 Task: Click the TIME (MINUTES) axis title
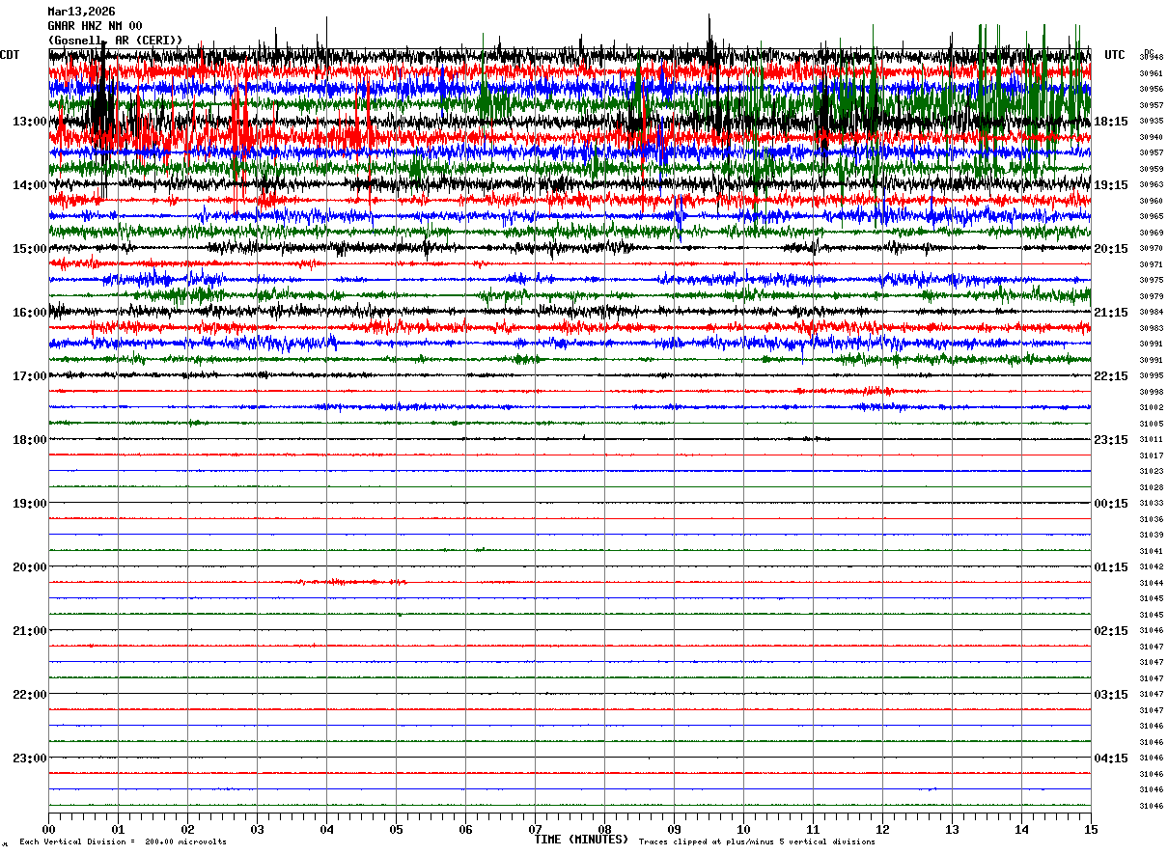pyautogui.click(x=581, y=840)
